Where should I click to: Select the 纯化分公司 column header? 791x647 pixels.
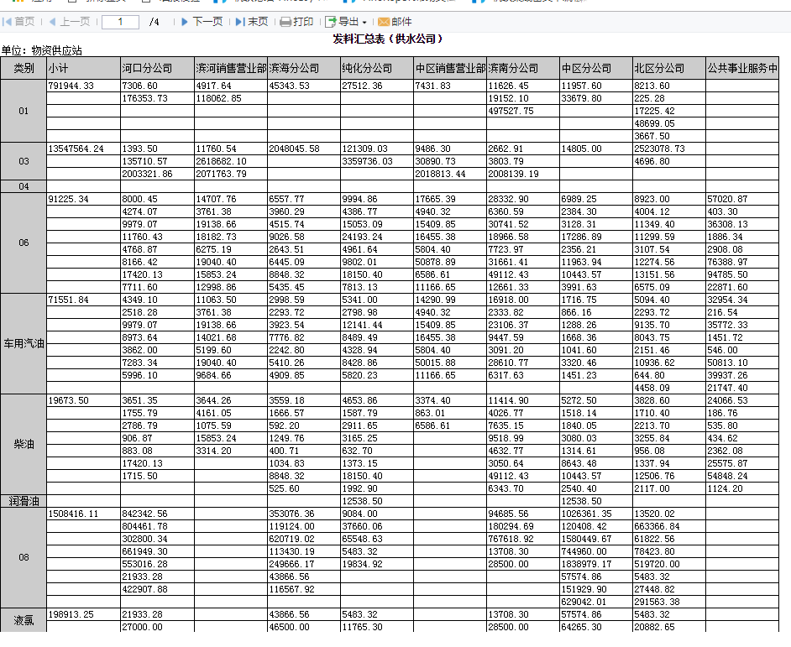377,68
